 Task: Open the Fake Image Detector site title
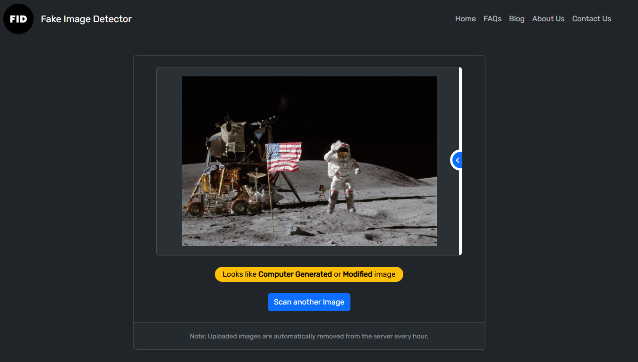[86, 19]
